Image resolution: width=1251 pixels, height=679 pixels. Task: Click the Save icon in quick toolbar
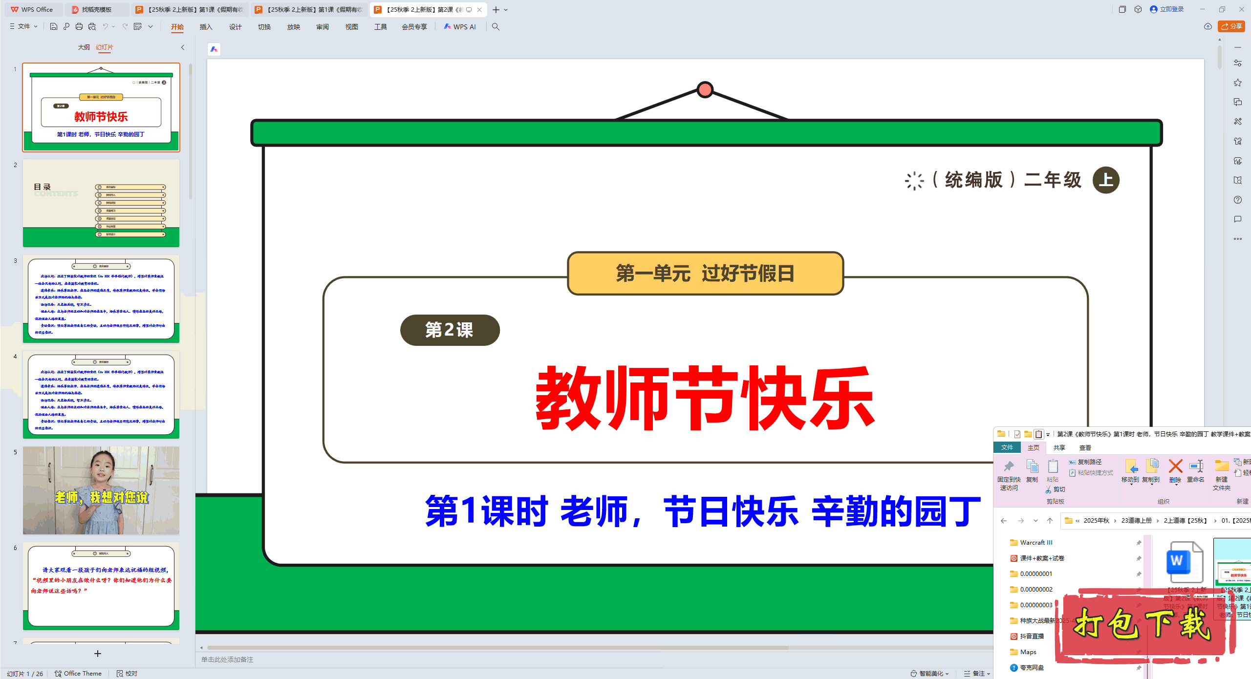54,27
